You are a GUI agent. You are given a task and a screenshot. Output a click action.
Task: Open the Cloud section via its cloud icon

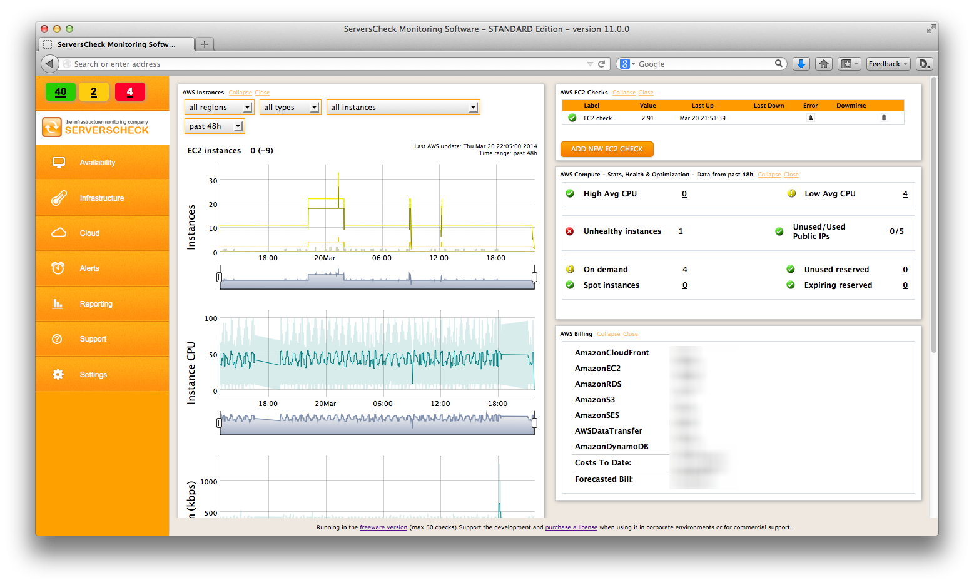[x=59, y=233]
